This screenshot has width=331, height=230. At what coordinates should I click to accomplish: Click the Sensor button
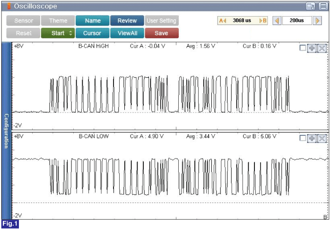coord(23,21)
